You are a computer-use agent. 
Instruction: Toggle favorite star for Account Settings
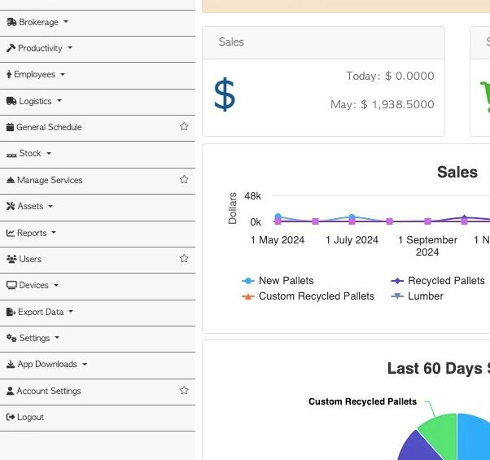[184, 391]
